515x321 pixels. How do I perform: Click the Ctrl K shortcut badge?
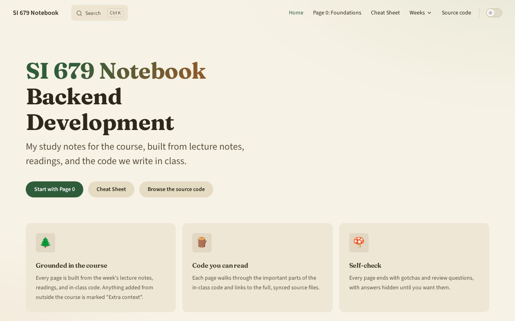tap(115, 13)
